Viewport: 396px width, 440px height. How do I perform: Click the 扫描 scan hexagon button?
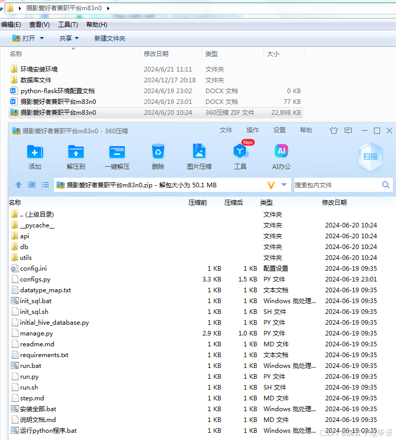[370, 156]
